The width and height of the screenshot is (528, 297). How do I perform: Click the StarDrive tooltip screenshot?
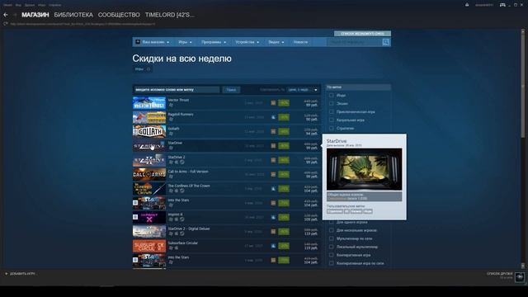[364, 169]
